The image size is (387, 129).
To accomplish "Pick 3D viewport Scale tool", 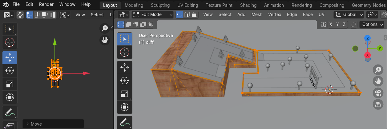I will [x=125, y=94].
